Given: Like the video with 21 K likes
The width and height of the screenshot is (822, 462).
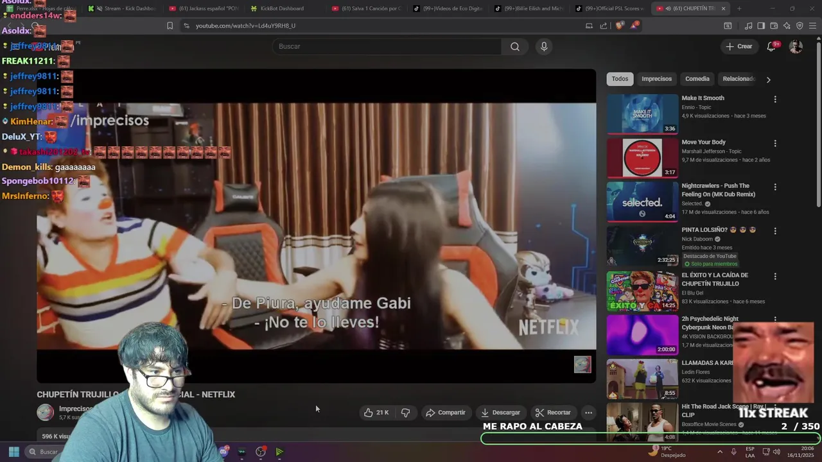Looking at the screenshot, I should [376, 413].
